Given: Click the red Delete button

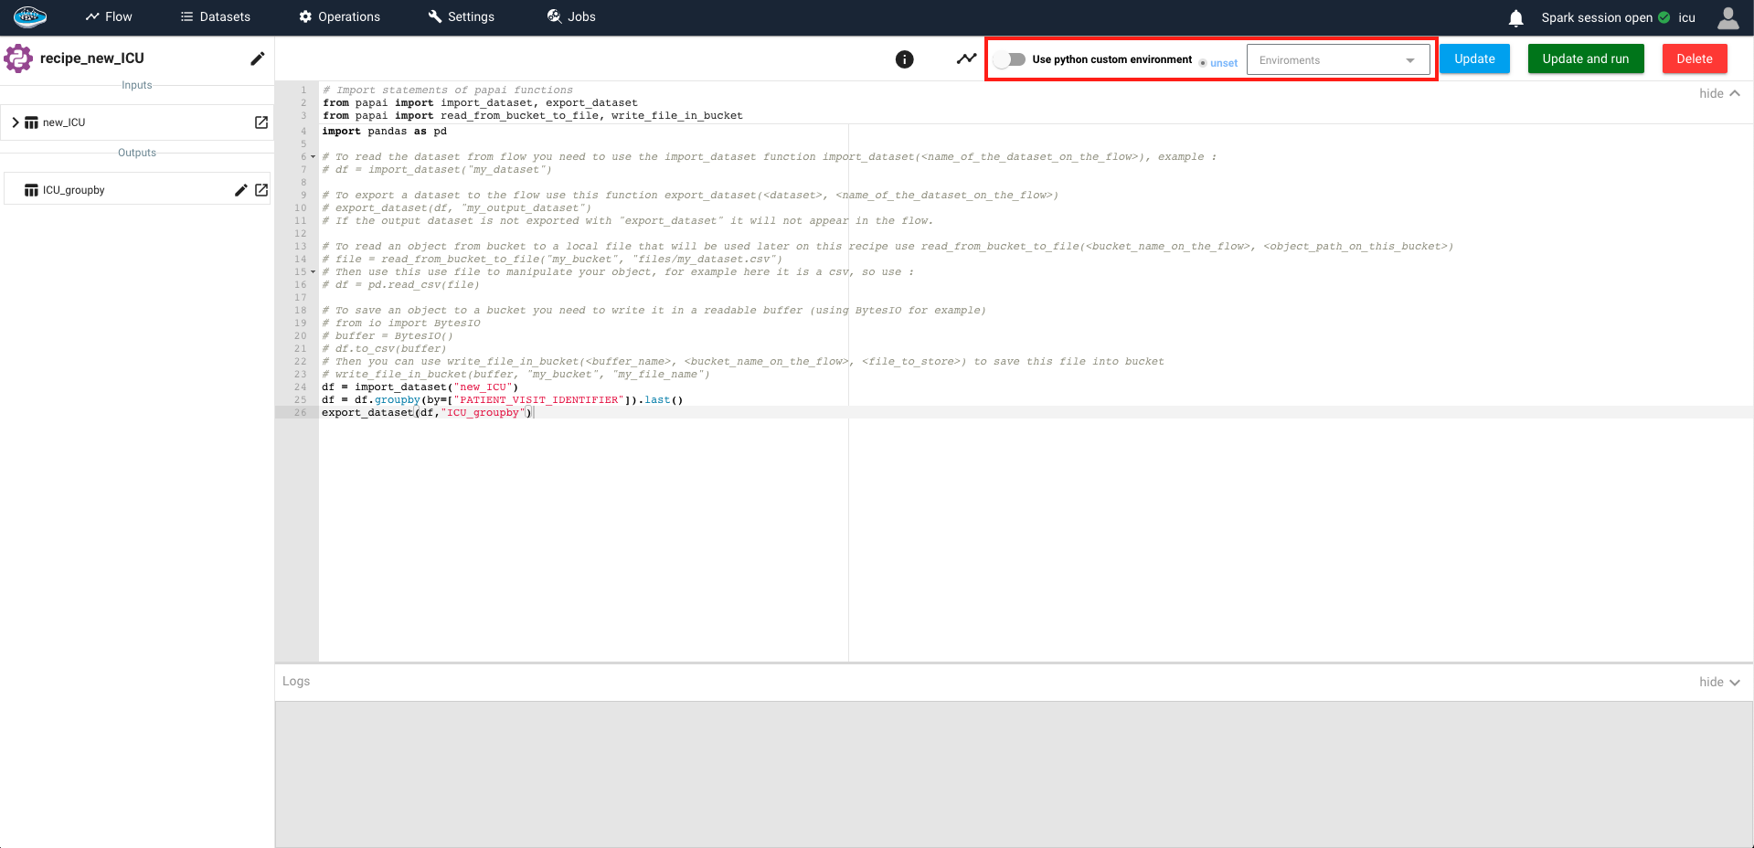Looking at the screenshot, I should [1694, 58].
